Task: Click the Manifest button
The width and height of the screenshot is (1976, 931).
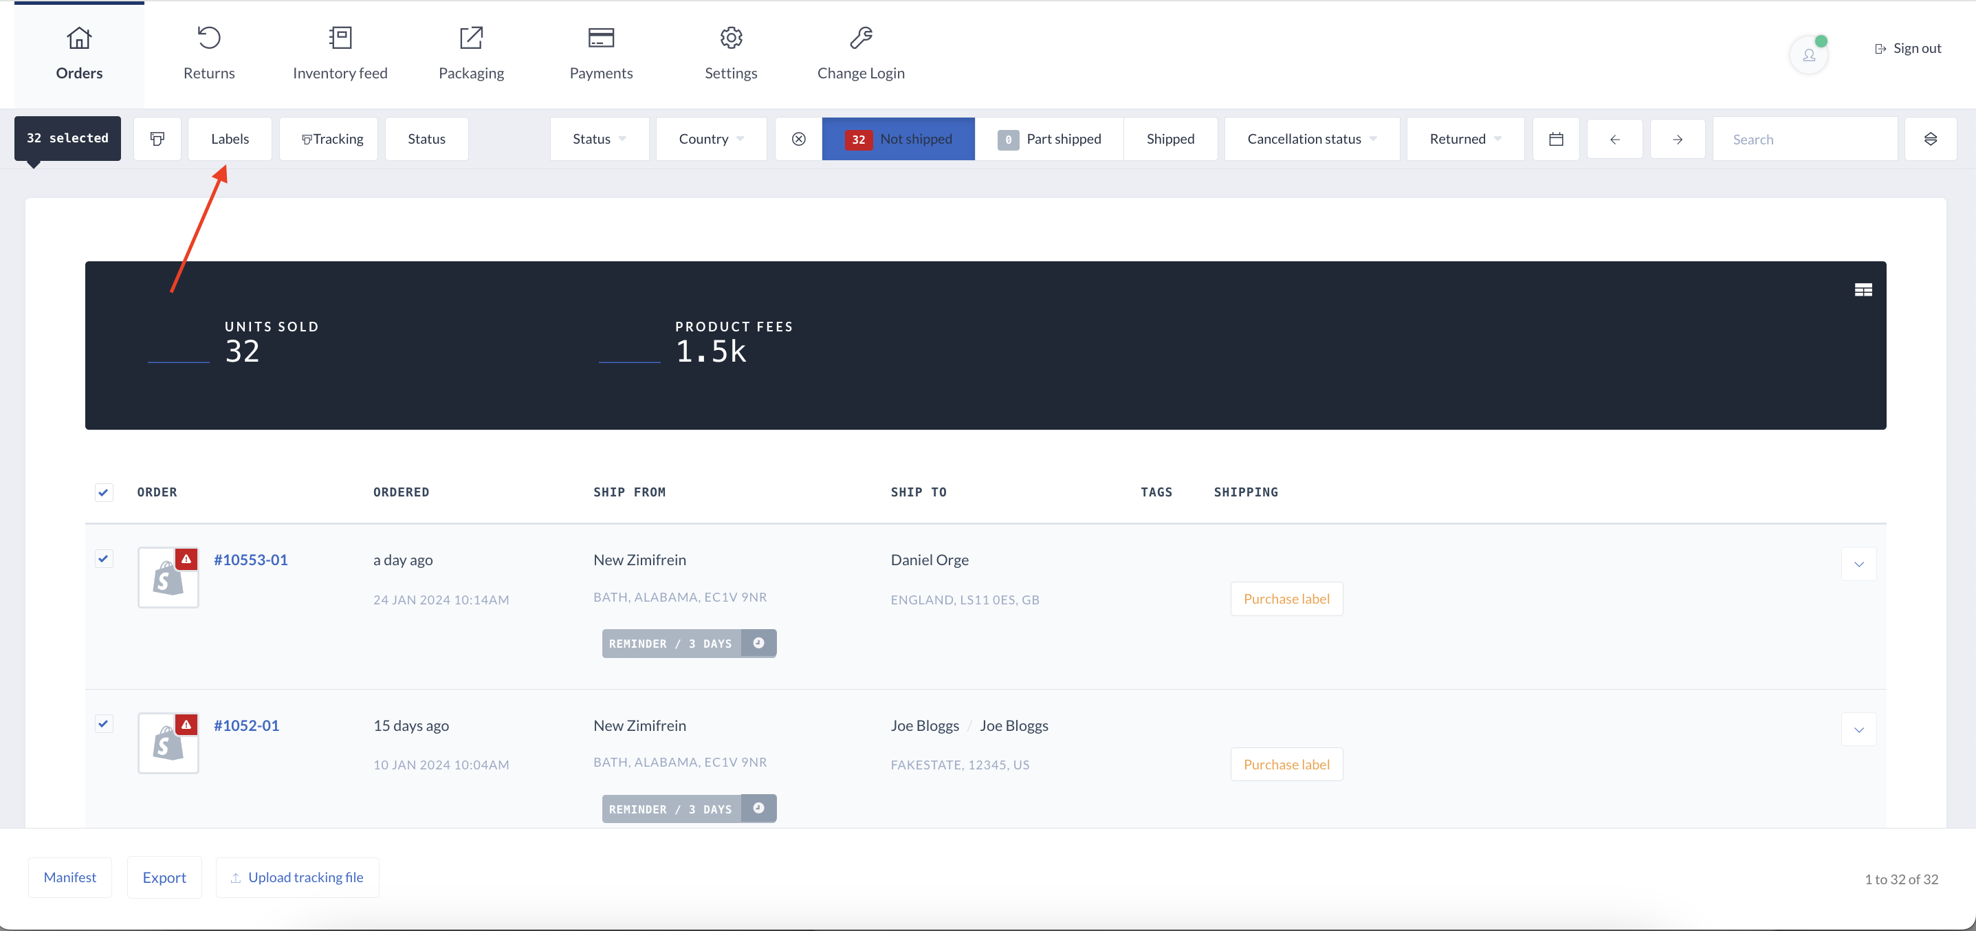Action: click(x=70, y=877)
